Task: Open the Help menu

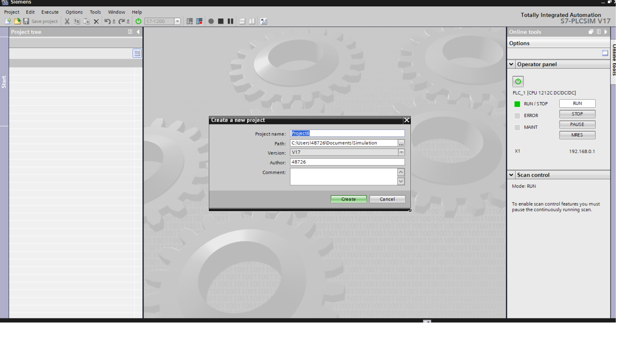Action: [137, 12]
